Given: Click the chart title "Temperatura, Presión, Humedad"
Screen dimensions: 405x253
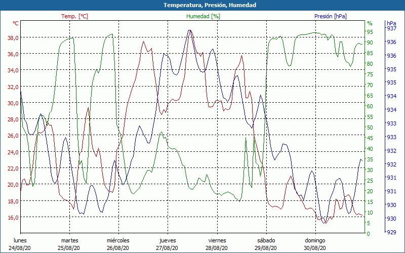Looking at the screenshot, I should click(210, 5).
